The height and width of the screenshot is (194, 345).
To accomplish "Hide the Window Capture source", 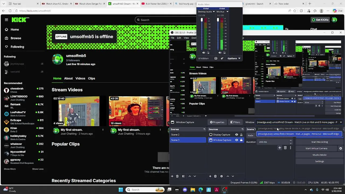I will (237, 140).
